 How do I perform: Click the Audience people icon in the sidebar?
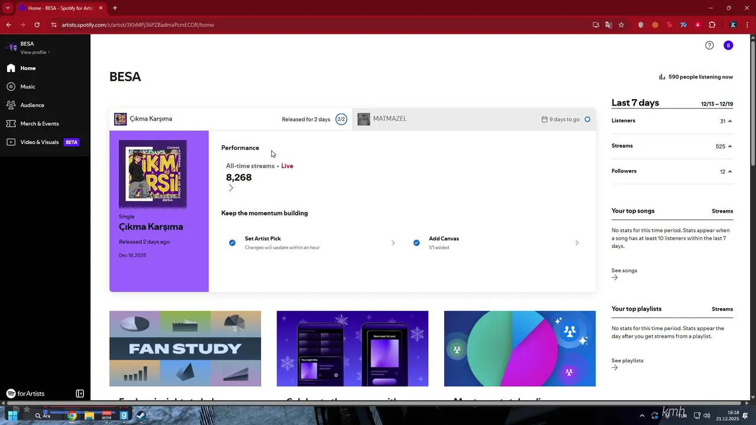click(11, 105)
